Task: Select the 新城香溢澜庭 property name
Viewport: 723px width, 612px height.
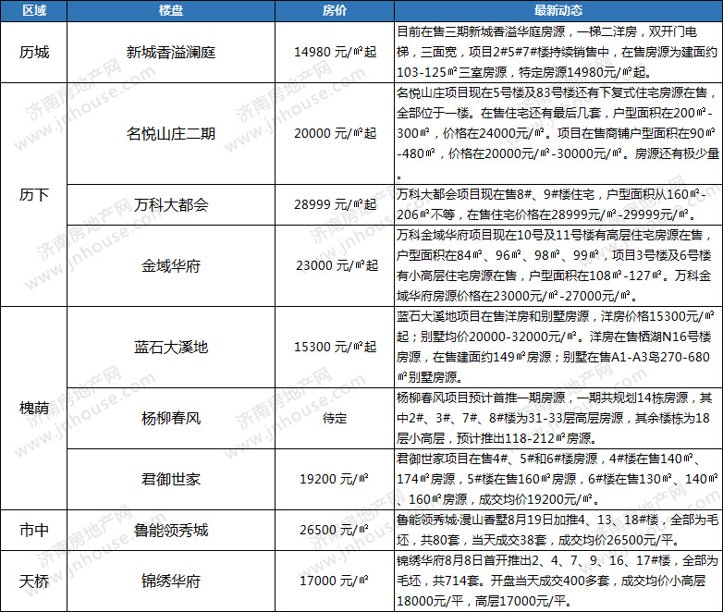Action: pos(170,53)
